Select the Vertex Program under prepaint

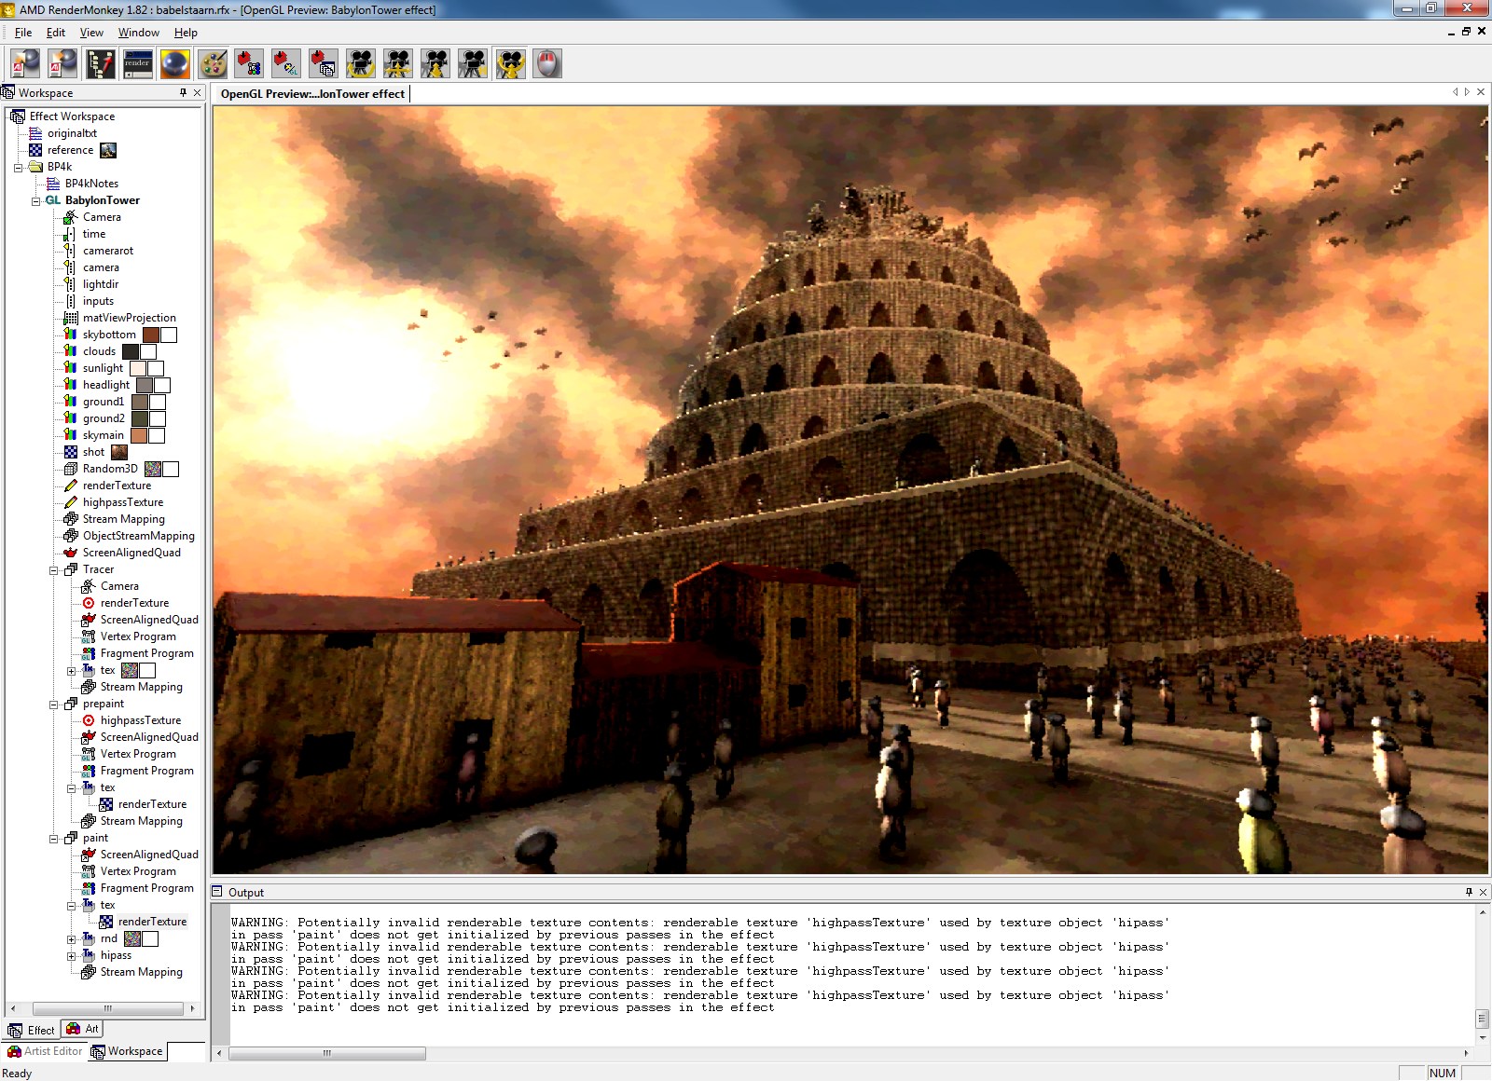click(138, 754)
